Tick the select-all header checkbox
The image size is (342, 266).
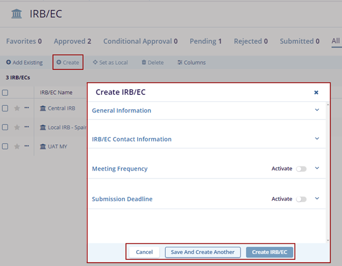[x=5, y=92]
